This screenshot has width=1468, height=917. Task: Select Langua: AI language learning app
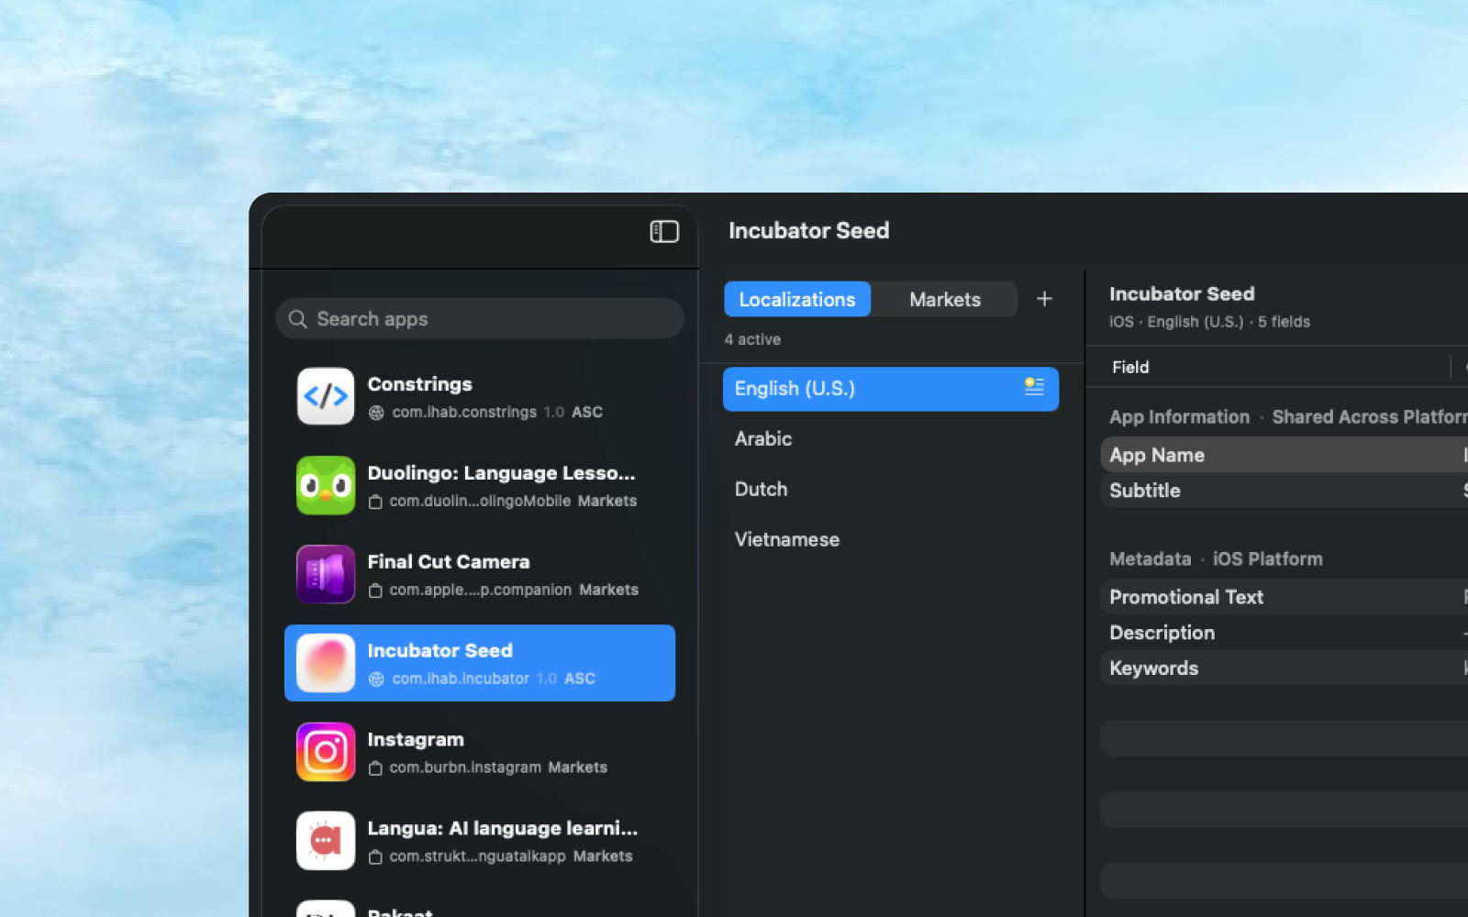coord(480,841)
